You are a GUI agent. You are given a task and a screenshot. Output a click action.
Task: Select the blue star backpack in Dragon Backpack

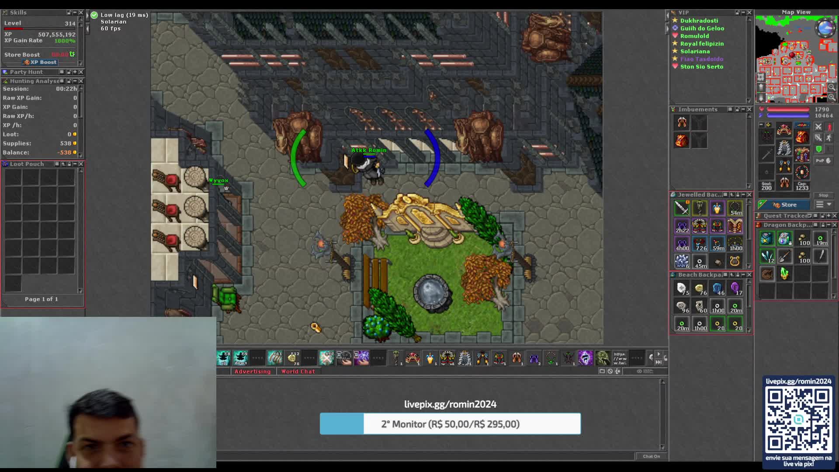767,239
